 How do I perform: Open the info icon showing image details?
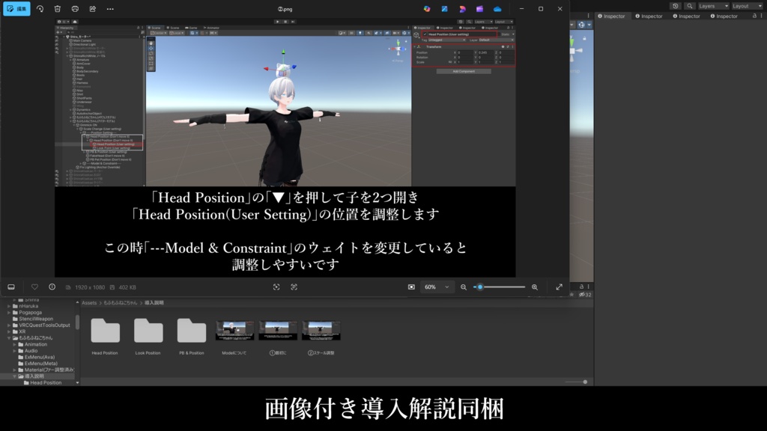(x=51, y=287)
